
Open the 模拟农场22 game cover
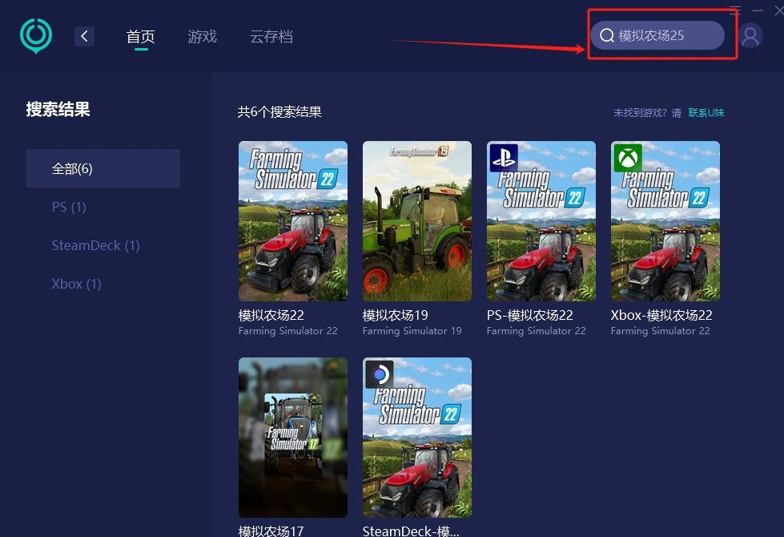tap(293, 221)
